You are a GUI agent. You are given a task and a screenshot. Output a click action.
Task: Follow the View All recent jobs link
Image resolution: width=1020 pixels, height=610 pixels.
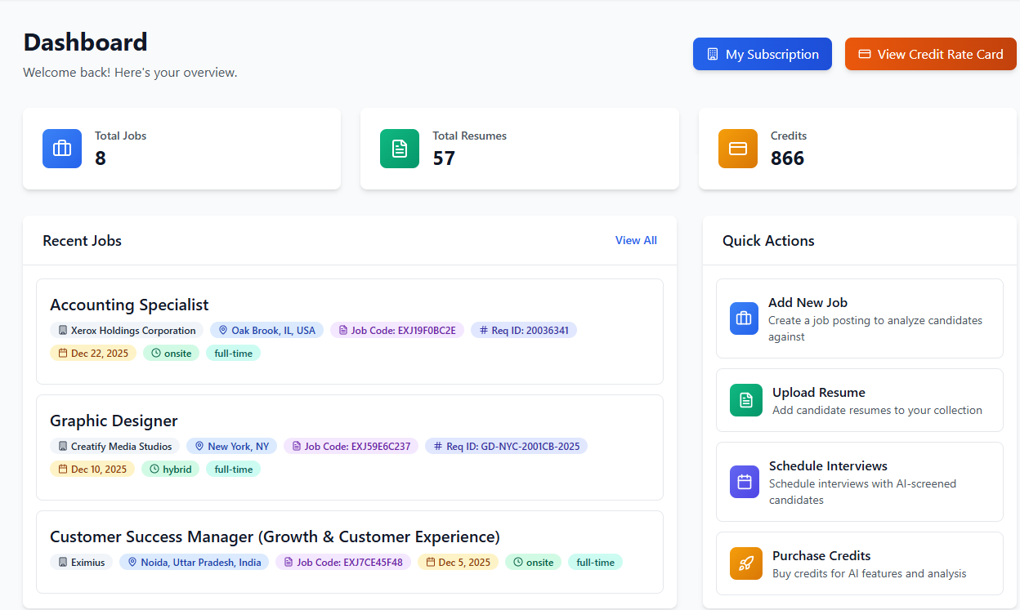click(x=636, y=240)
